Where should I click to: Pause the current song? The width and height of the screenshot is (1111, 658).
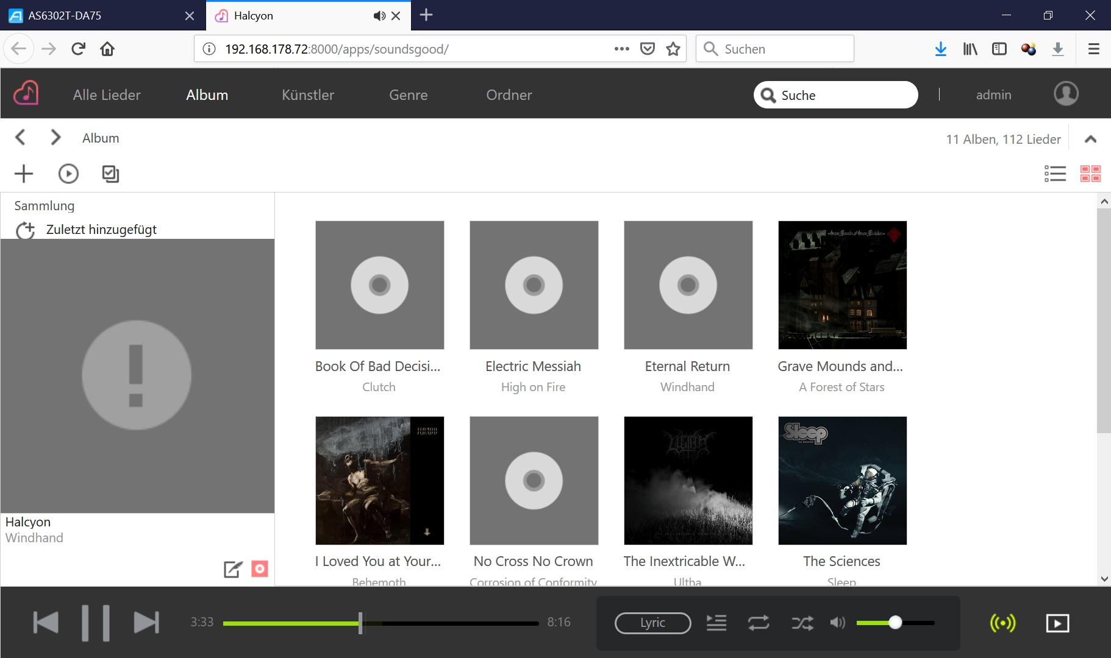pyautogui.click(x=96, y=623)
